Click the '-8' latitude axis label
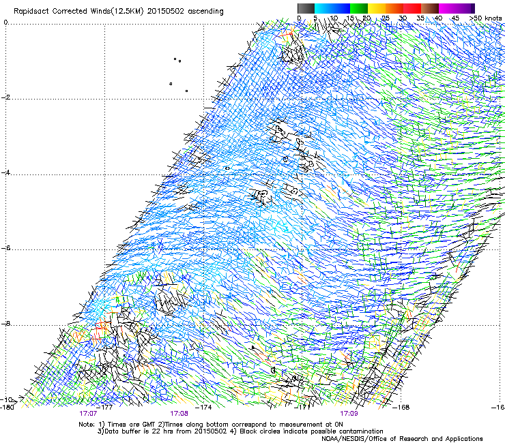 [5, 323]
